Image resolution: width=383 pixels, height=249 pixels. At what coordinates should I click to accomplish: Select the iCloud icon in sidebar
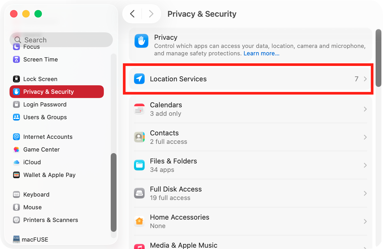coord(16,162)
